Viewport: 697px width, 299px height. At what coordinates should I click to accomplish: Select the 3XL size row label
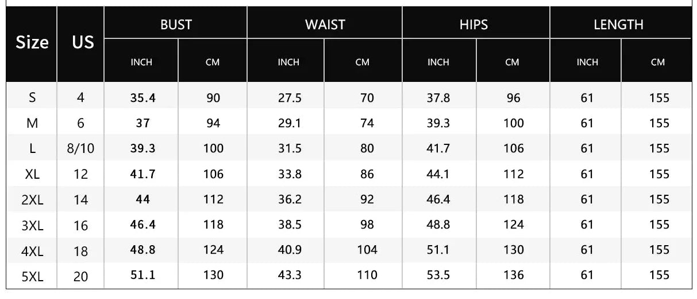(32, 225)
